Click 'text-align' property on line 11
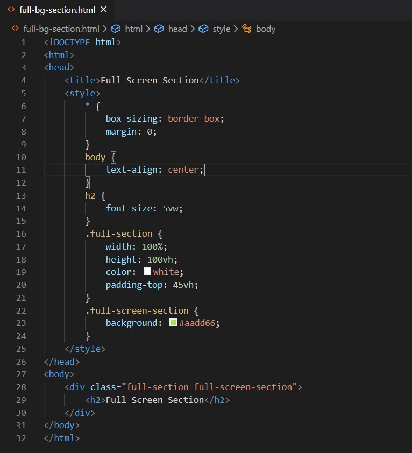 (131, 170)
